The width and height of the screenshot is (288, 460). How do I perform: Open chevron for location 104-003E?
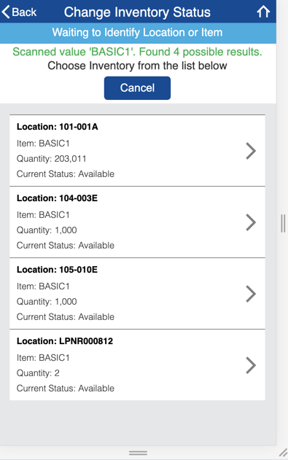pyautogui.click(x=251, y=222)
